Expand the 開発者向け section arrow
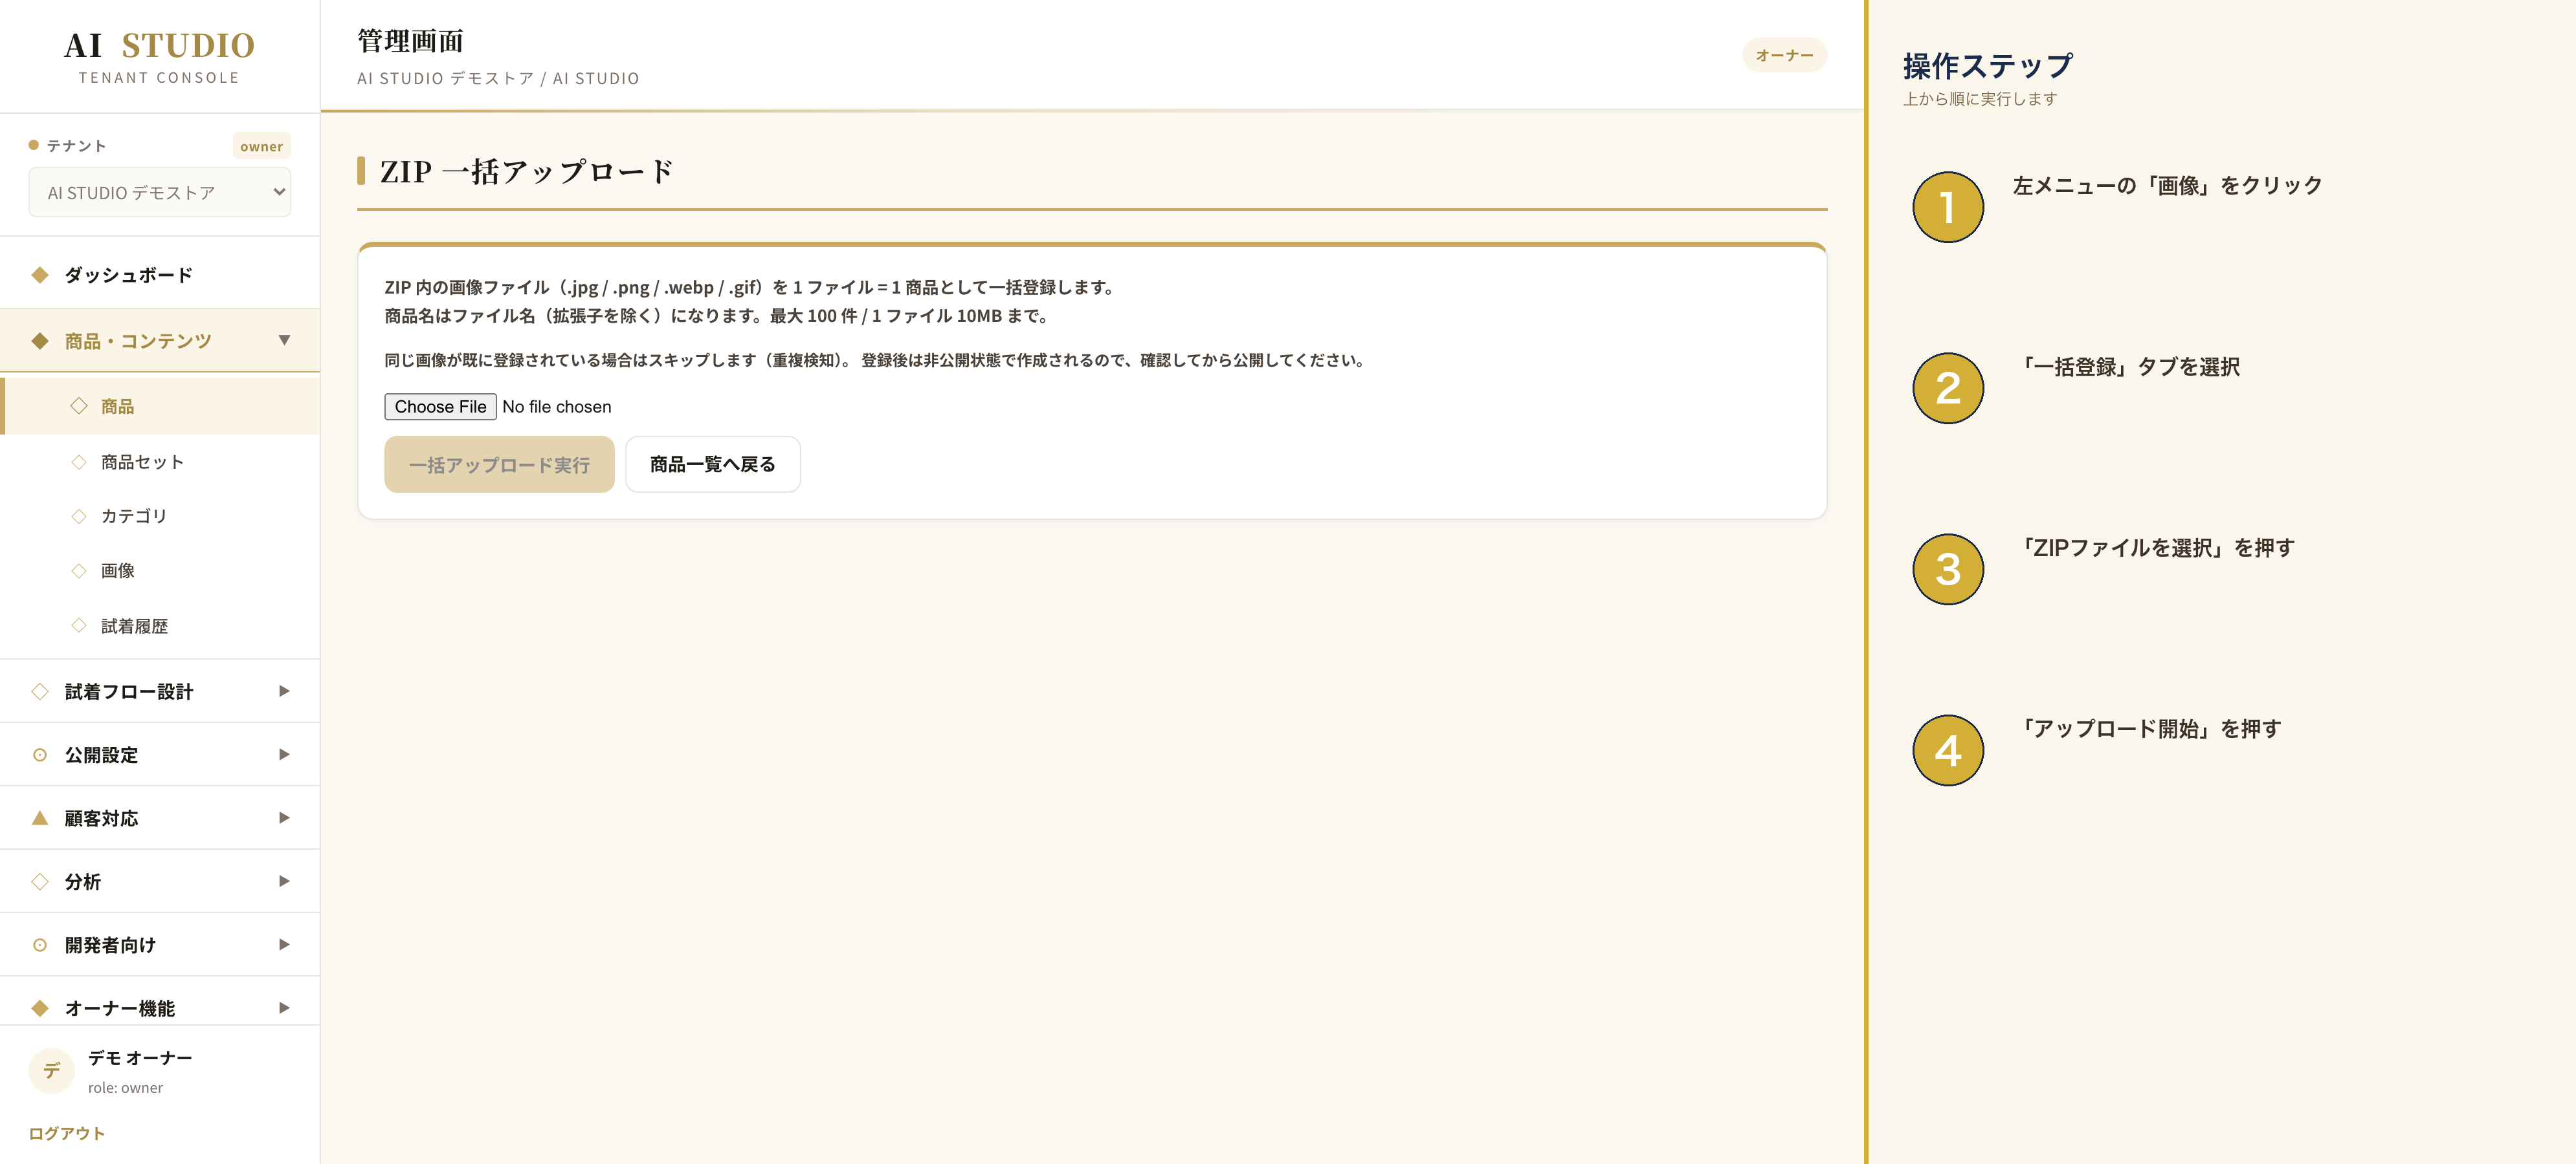Image resolution: width=2576 pixels, height=1164 pixels. tap(284, 944)
